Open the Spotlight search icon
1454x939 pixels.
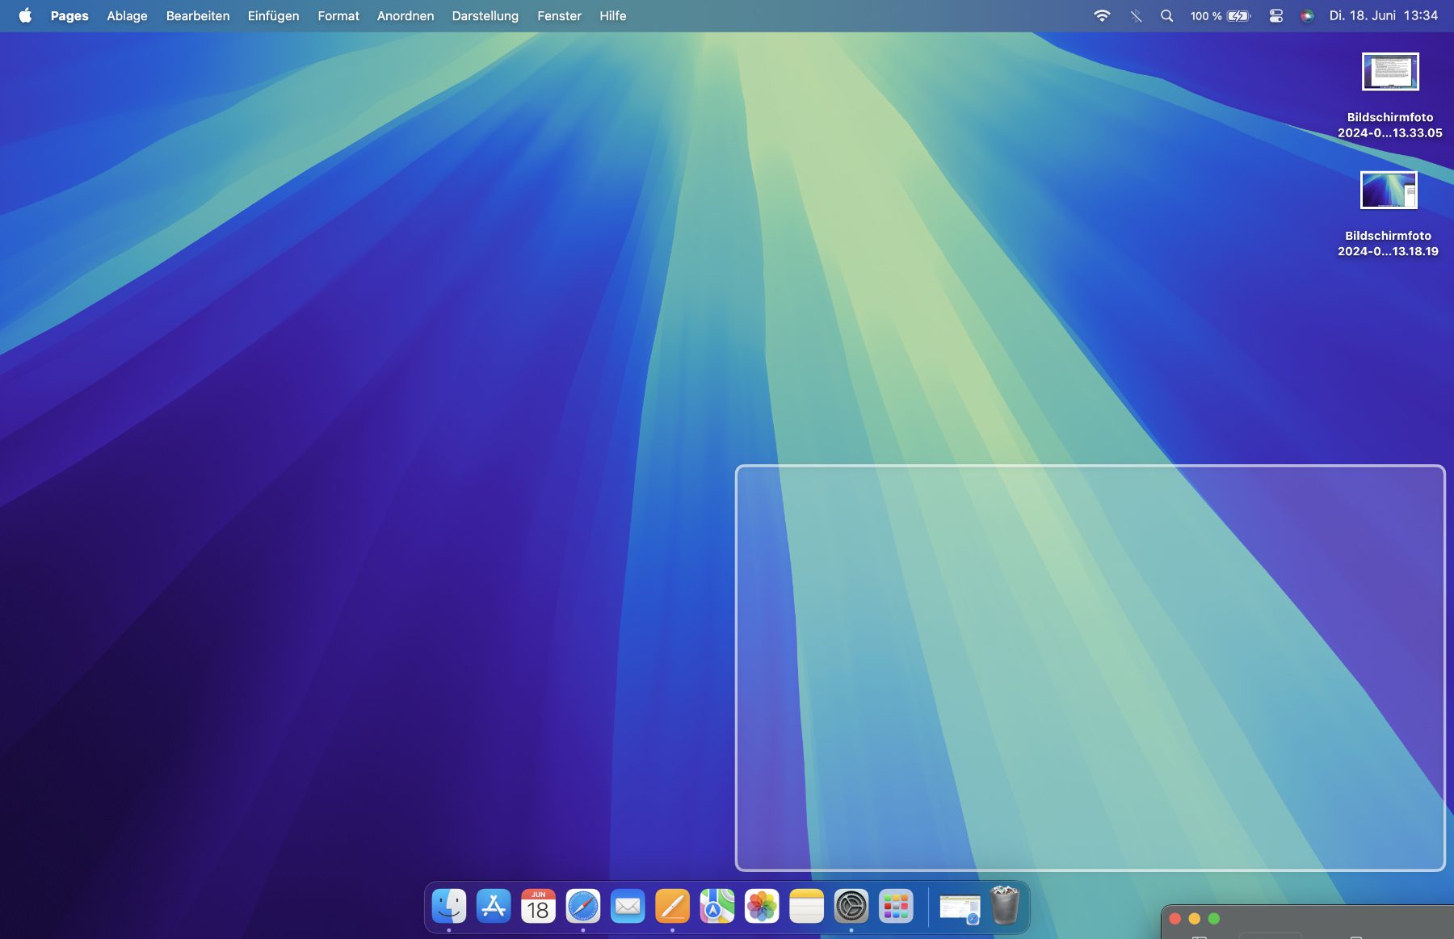pos(1166,16)
